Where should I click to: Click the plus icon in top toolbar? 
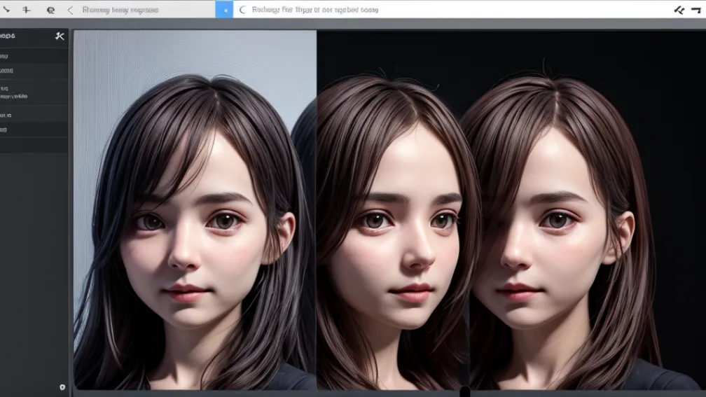pos(27,10)
